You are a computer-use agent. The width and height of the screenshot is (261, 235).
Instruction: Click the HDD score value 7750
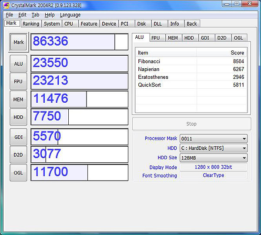coord(47,116)
